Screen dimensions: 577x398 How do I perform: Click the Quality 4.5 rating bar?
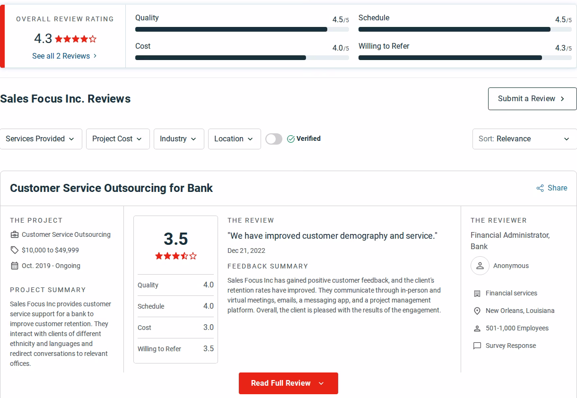242,29
